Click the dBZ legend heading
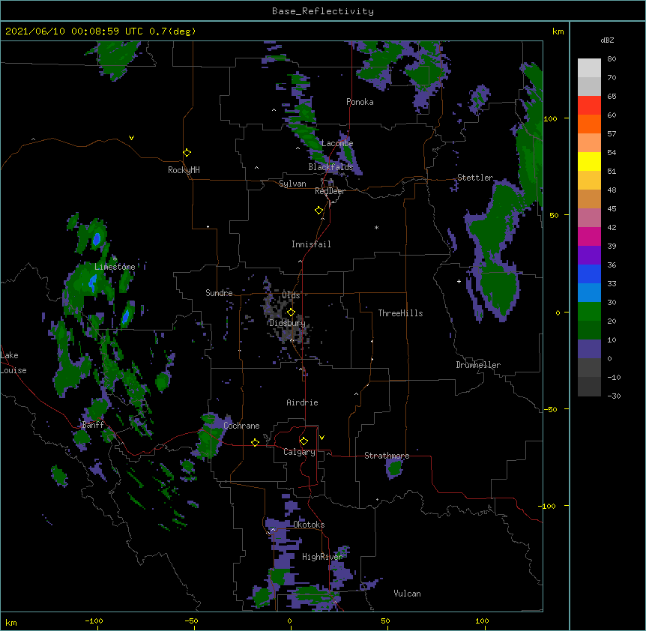646x631 pixels. (x=607, y=40)
